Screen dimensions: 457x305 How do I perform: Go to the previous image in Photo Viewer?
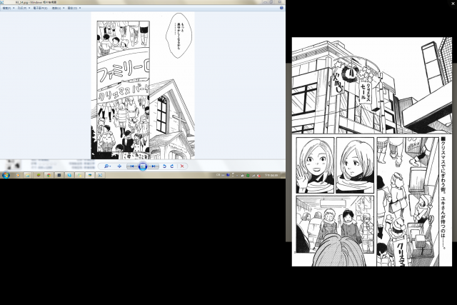click(132, 166)
